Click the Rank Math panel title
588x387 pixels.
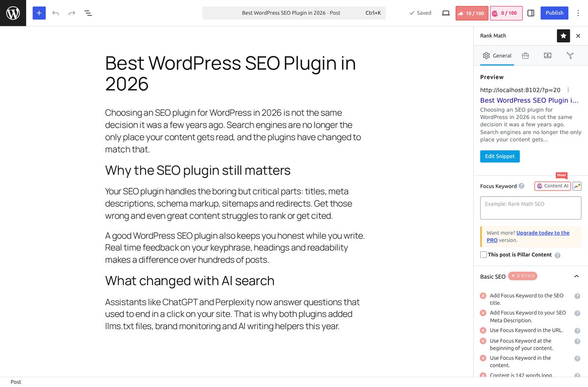[x=493, y=36]
